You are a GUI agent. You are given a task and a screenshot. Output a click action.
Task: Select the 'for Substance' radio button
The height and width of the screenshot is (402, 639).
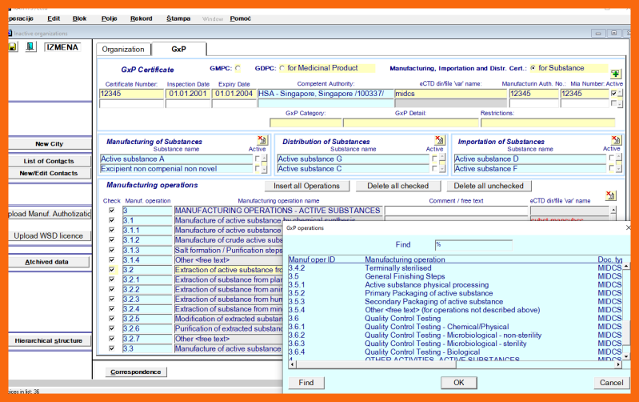coord(532,69)
